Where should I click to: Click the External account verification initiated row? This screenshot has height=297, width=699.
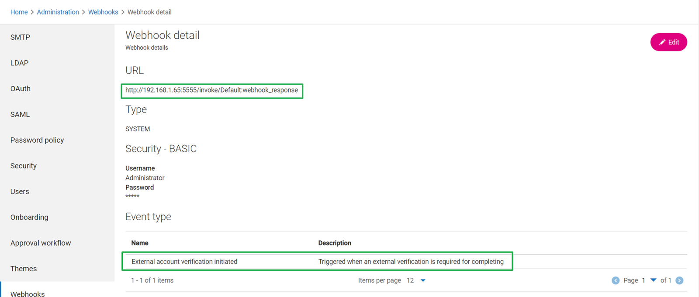tap(184, 262)
